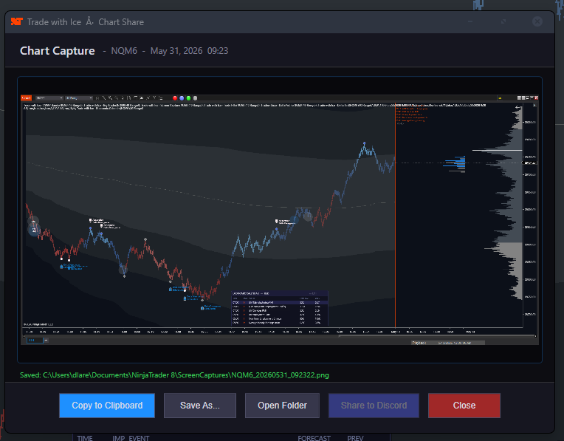Minimize the Chart Share window
The height and width of the screenshot is (441, 564).
(x=470, y=21)
